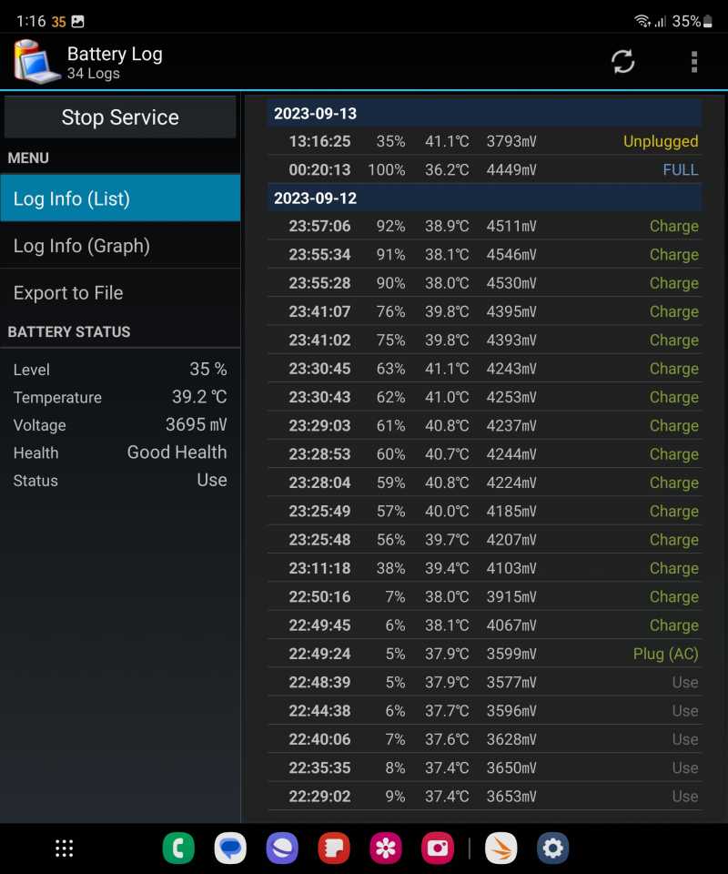The image size is (728, 874).
Task: Open the three-dot overflow menu
Action: coord(694,61)
